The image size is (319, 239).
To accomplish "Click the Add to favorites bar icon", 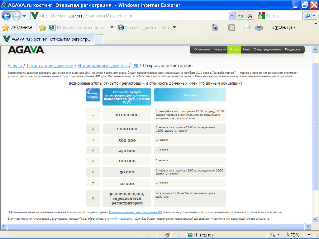I will pos(42,27).
